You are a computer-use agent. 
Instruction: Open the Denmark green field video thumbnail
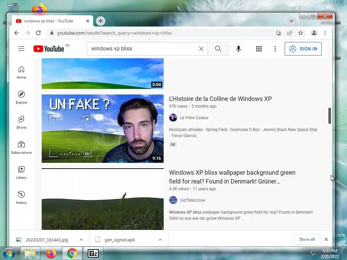click(x=103, y=199)
